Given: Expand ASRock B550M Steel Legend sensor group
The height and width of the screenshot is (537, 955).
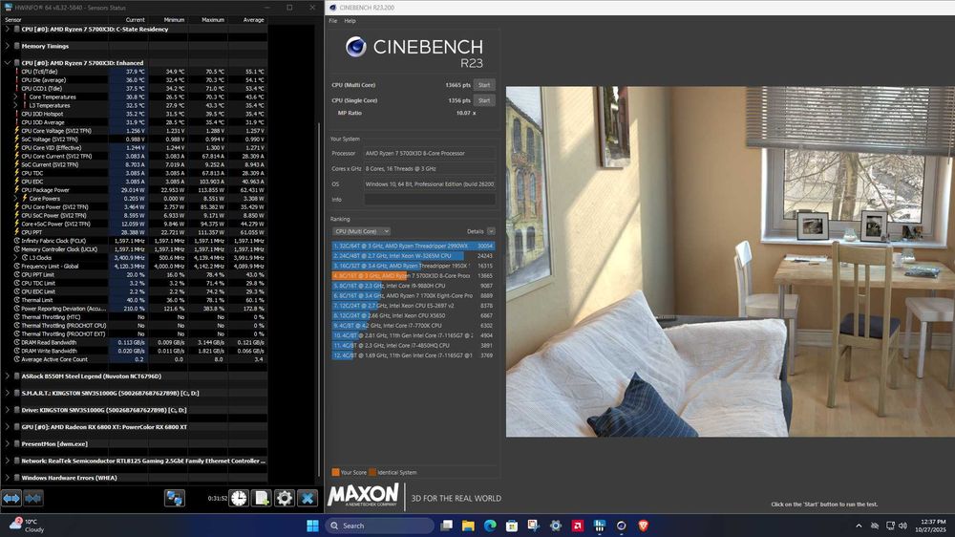Looking at the screenshot, I should (8, 376).
